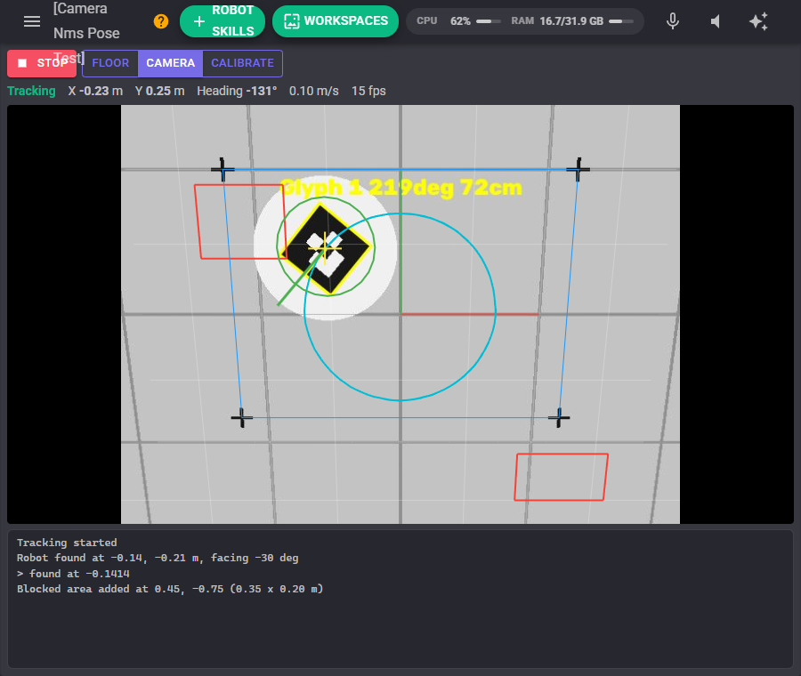Click the 'Blocked area added' log line
Viewport: 801px width, 676px height.
[170, 589]
